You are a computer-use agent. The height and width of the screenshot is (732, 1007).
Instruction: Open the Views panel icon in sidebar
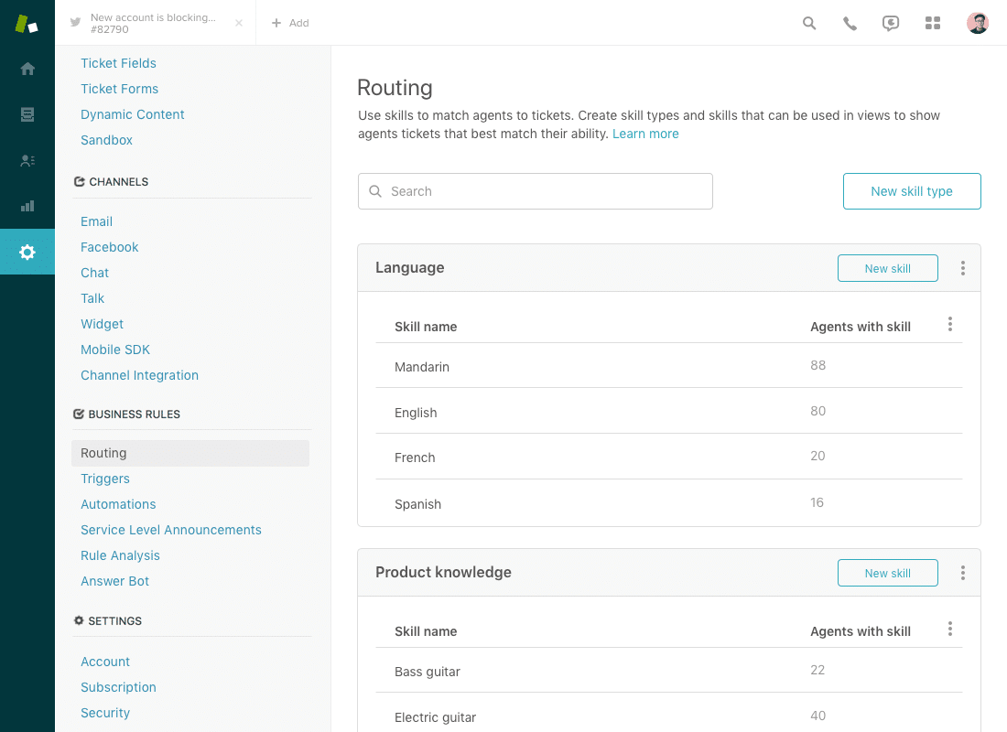tap(27, 114)
